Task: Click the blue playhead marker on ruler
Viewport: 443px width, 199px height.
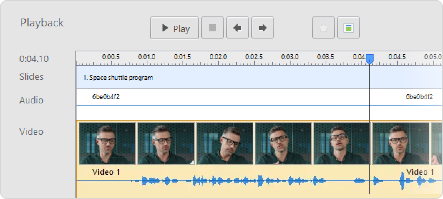Action: [x=370, y=60]
